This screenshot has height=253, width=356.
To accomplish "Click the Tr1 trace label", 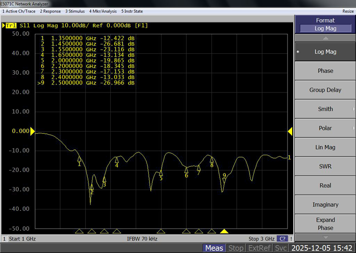I will [x=11, y=25].
